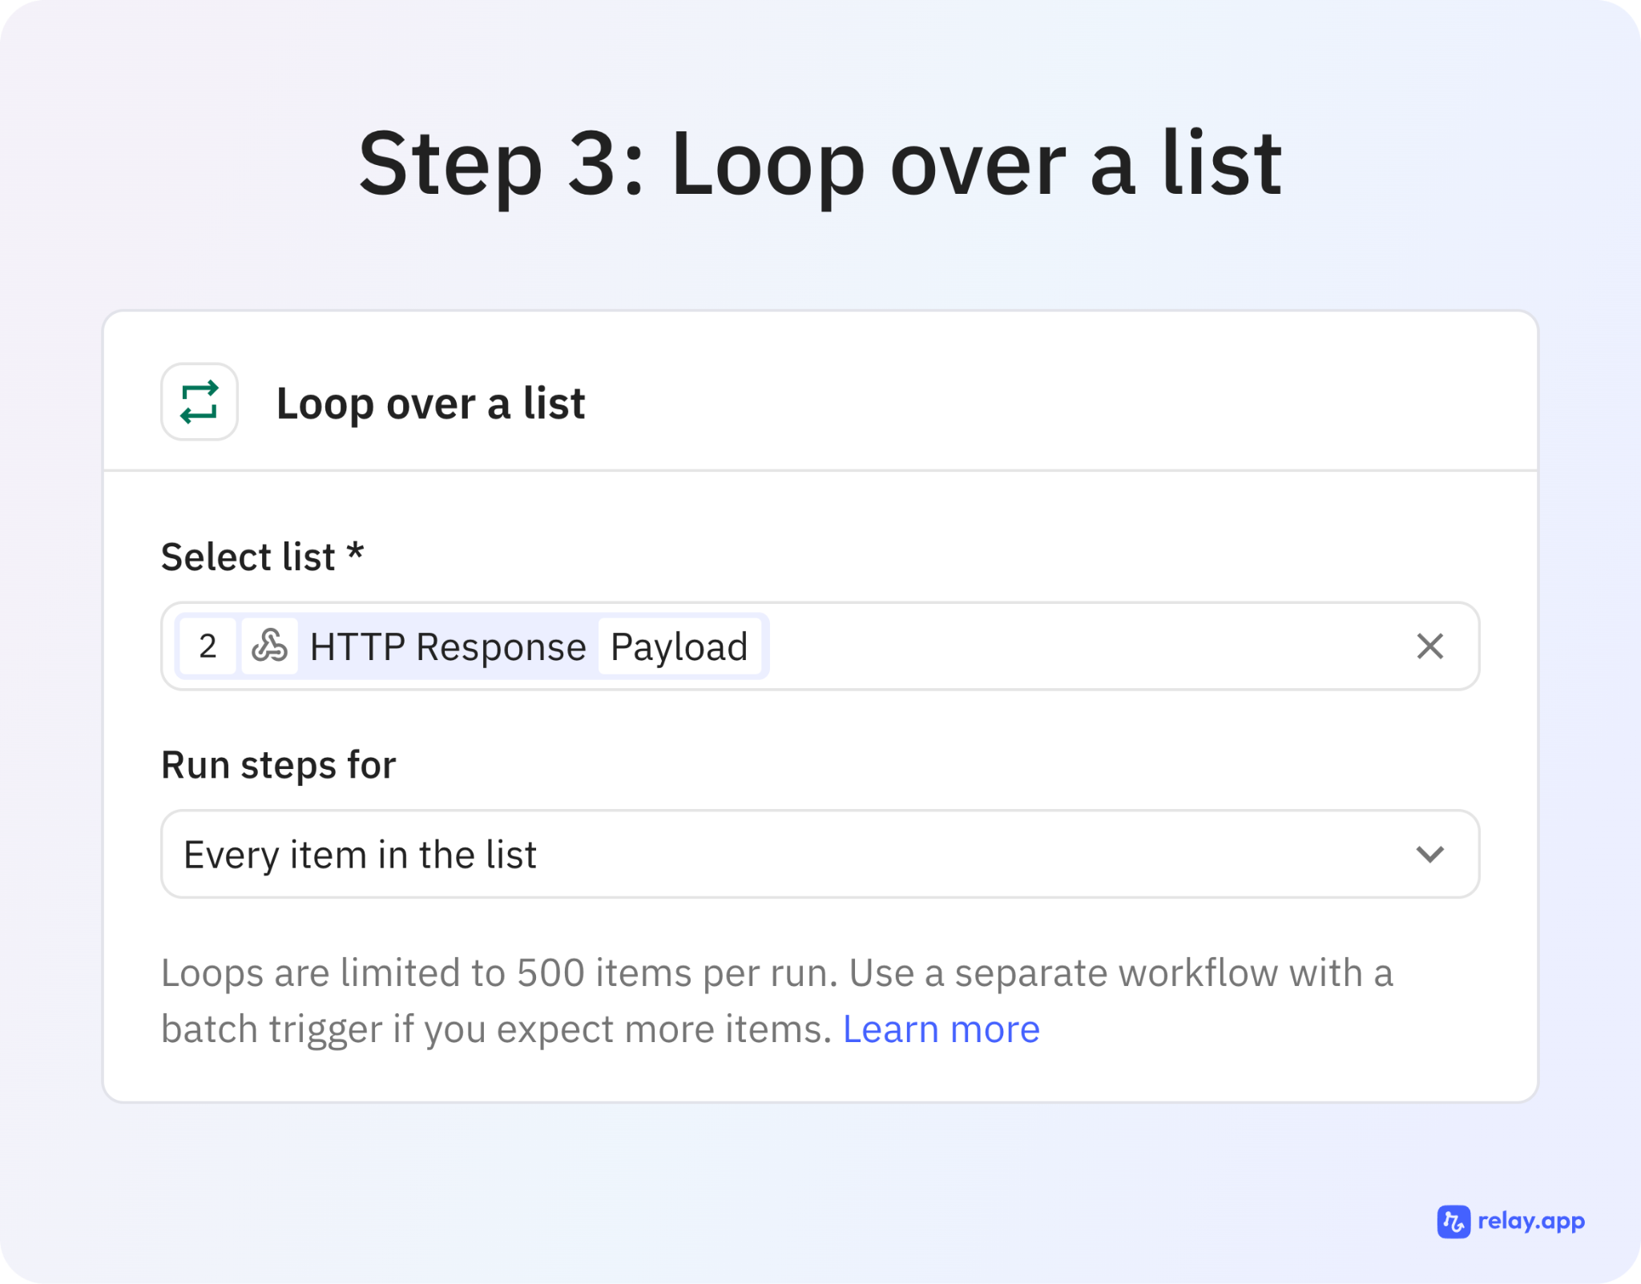The image size is (1641, 1284).
Task: Click the 500 items limit helper text
Action: tap(776, 973)
